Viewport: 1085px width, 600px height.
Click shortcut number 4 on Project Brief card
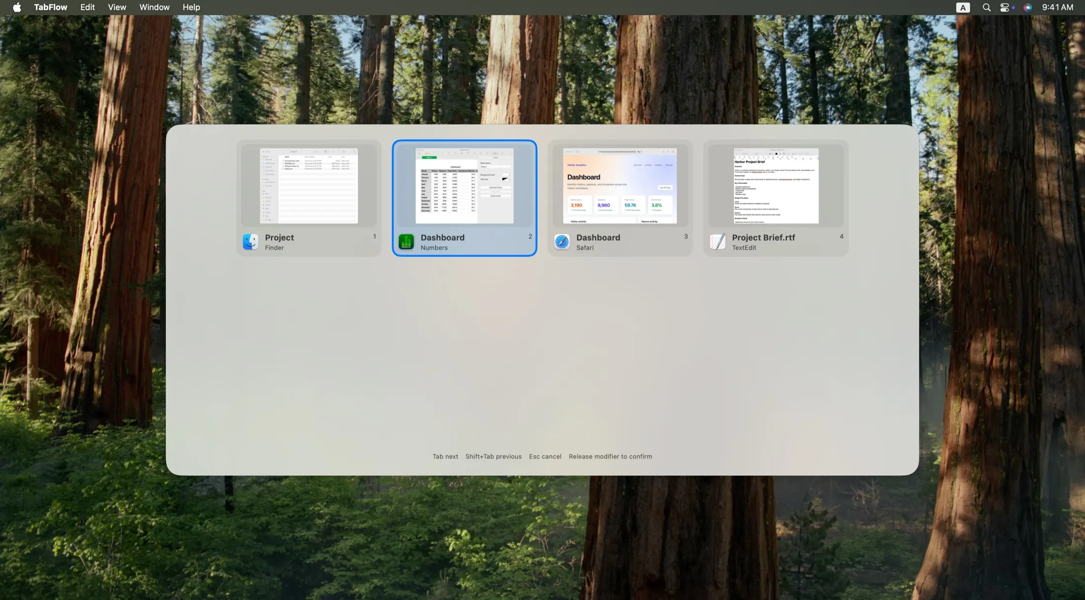click(841, 237)
